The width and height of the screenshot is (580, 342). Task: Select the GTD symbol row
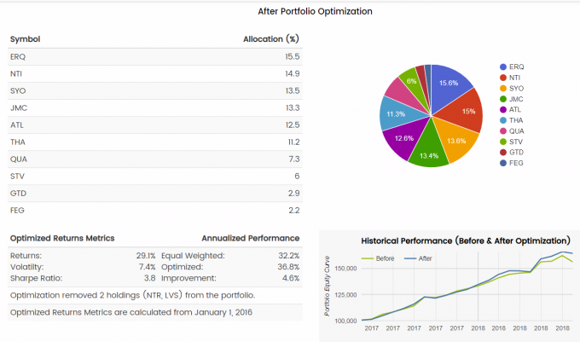coord(155,194)
